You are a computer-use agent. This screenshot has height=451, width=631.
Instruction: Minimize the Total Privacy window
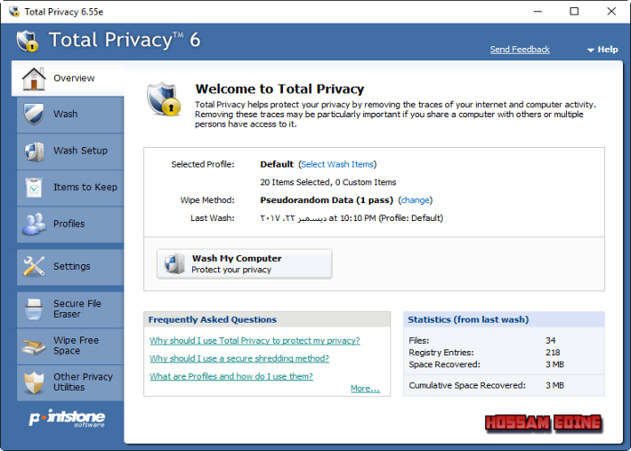point(537,11)
